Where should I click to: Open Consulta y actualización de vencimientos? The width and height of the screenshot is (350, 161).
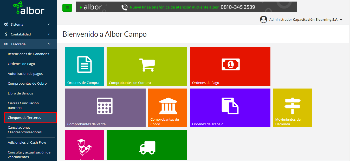(29, 155)
